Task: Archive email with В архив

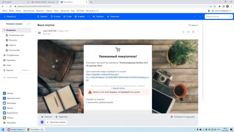Action: click(x=80, y=16)
